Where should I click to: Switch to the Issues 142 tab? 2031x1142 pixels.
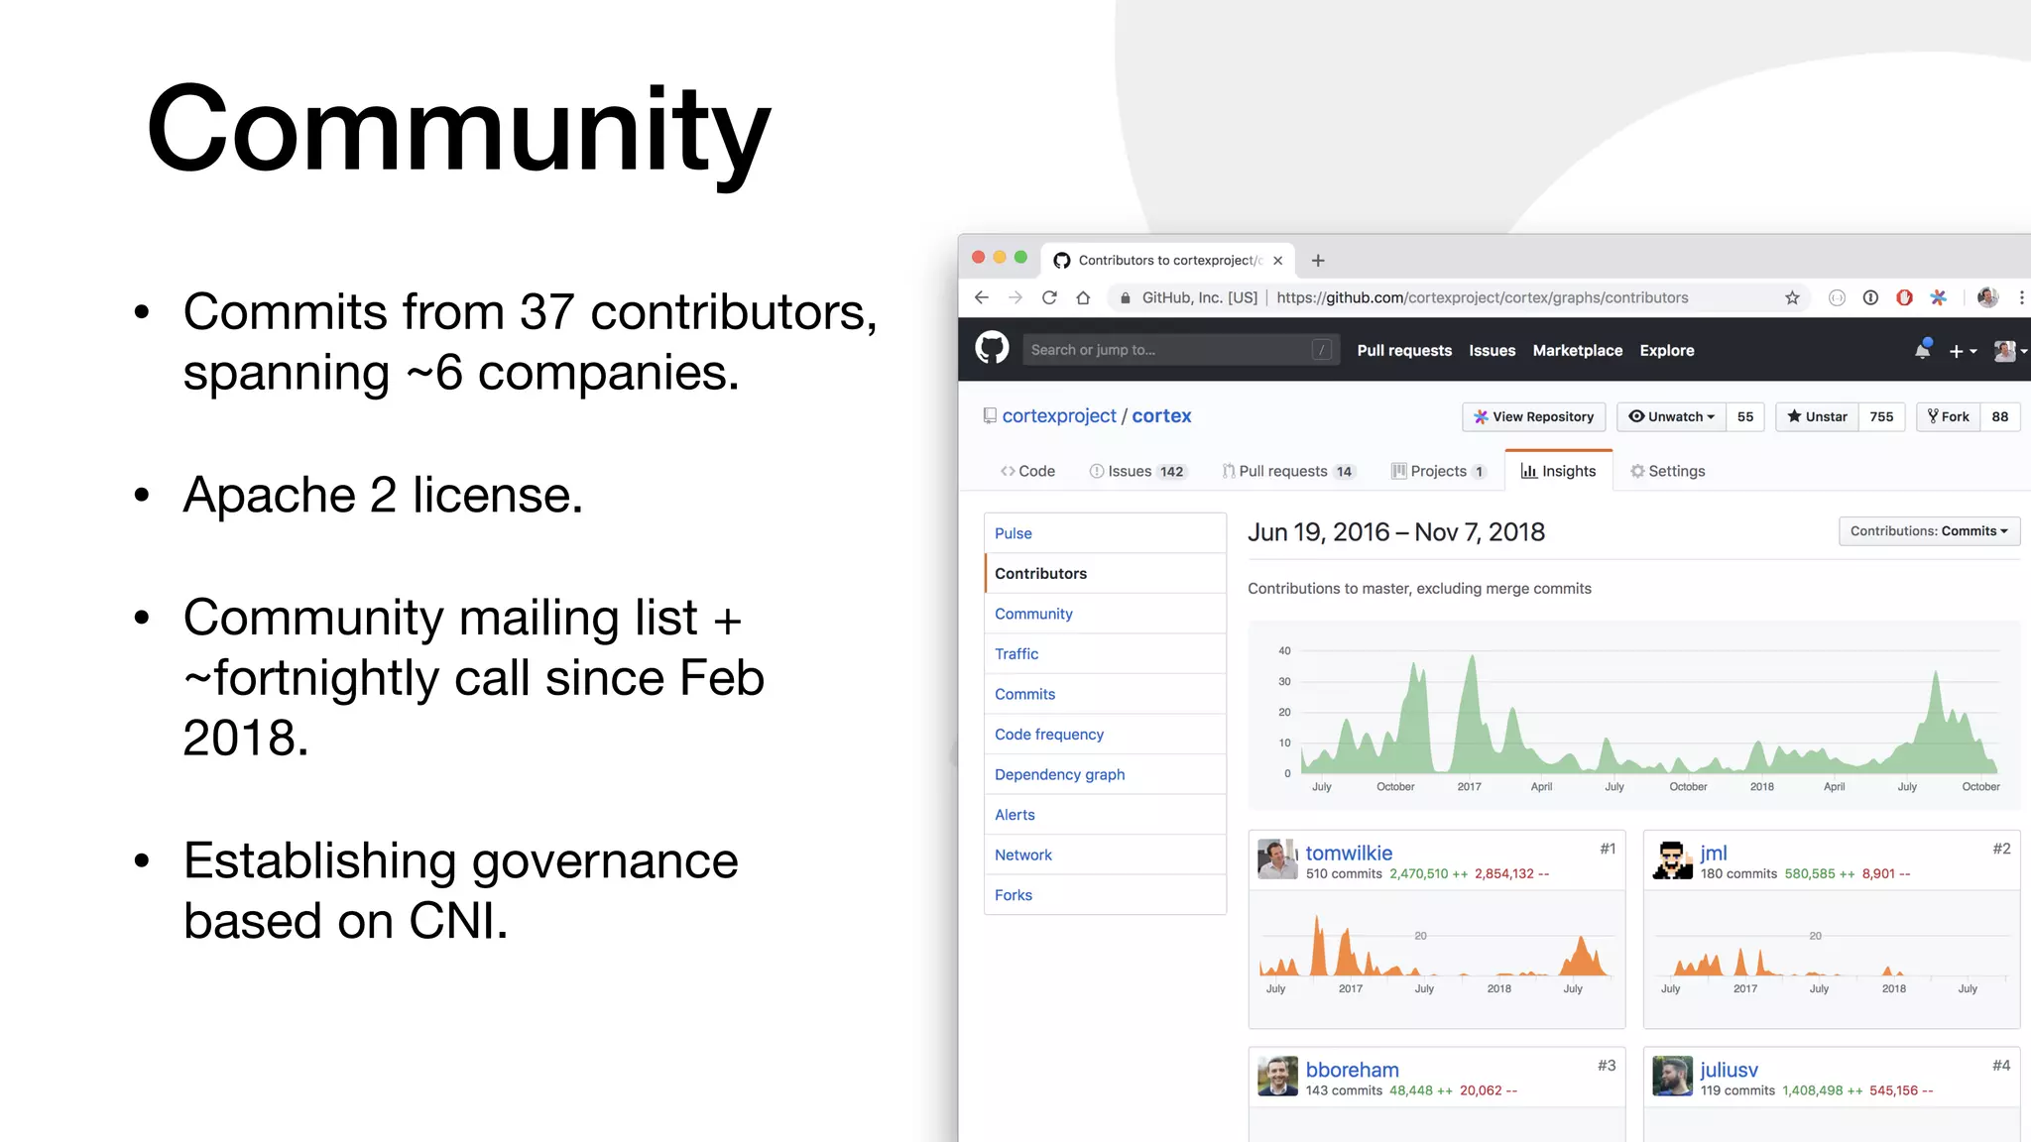(1137, 471)
